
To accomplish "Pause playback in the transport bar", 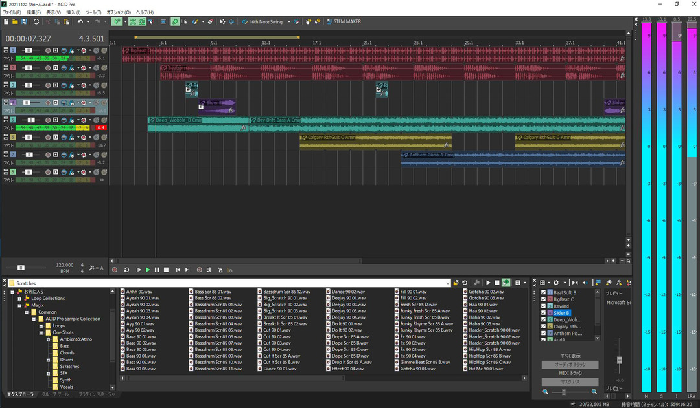I will [157, 270].
